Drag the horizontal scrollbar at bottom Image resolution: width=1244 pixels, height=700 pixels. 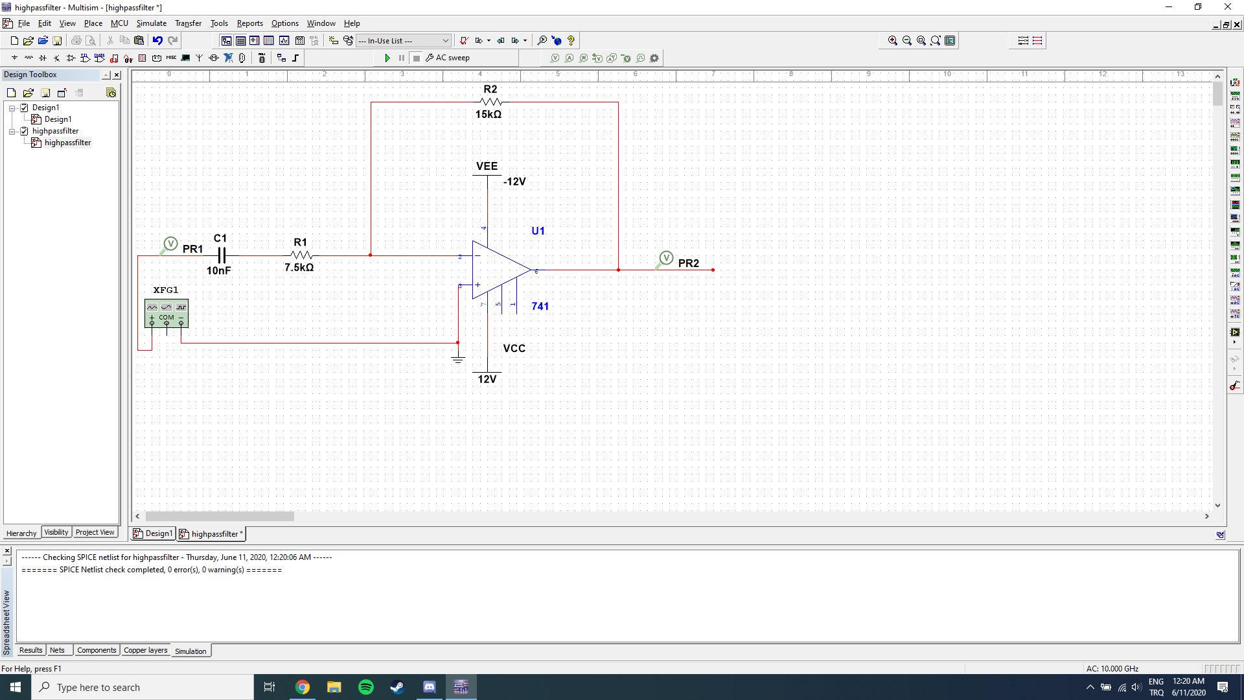[x=218, y=516]
